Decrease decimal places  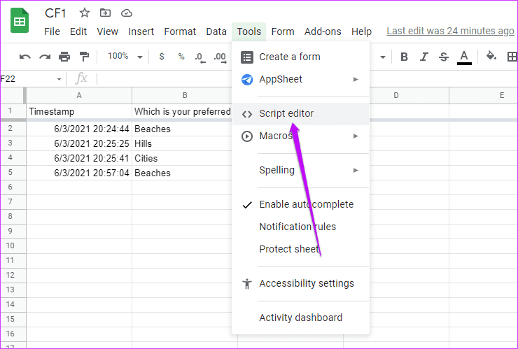(200, 57)
